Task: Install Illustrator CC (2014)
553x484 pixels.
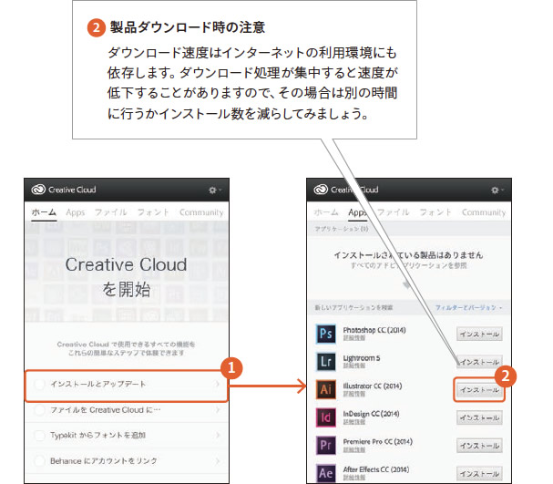Action: [x=479, y=389]
